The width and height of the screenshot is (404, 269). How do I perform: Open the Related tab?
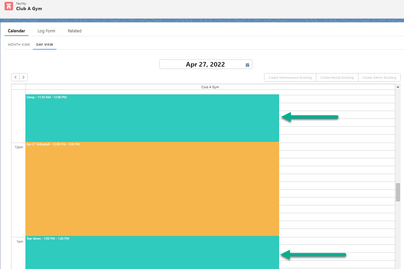(x=74, y=31)
